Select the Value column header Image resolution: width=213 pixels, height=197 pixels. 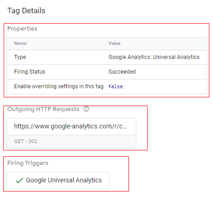coord(114,43)
